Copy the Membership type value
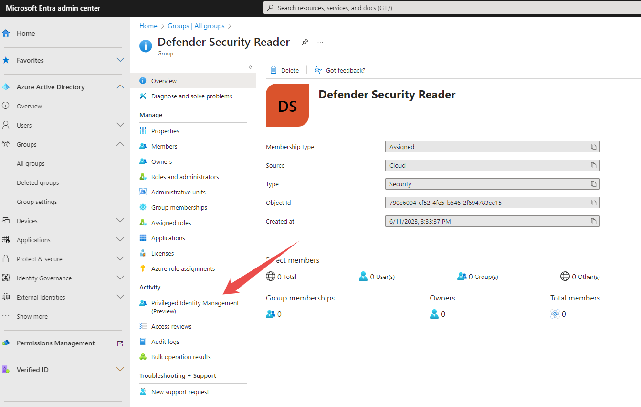 point(594,147)
